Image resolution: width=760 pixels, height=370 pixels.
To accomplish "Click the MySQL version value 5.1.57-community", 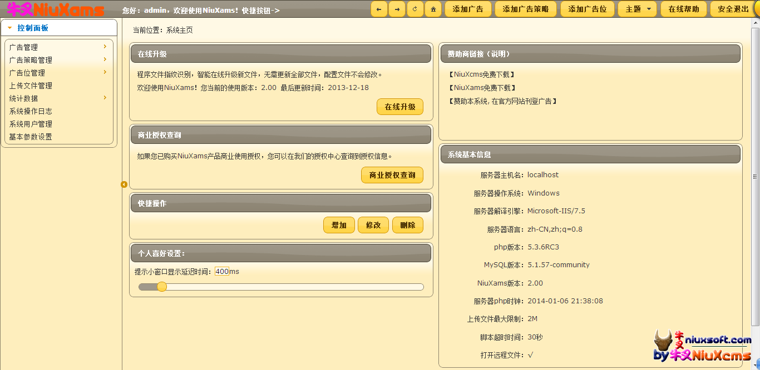I will pyautogui.click(x=559, y=265).
